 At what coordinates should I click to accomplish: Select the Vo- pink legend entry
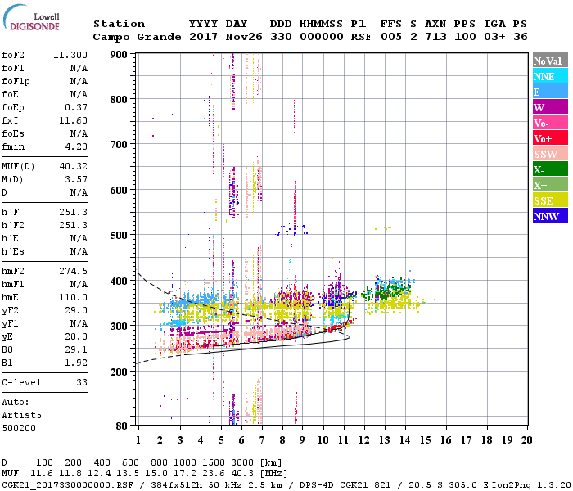[549, 123]
